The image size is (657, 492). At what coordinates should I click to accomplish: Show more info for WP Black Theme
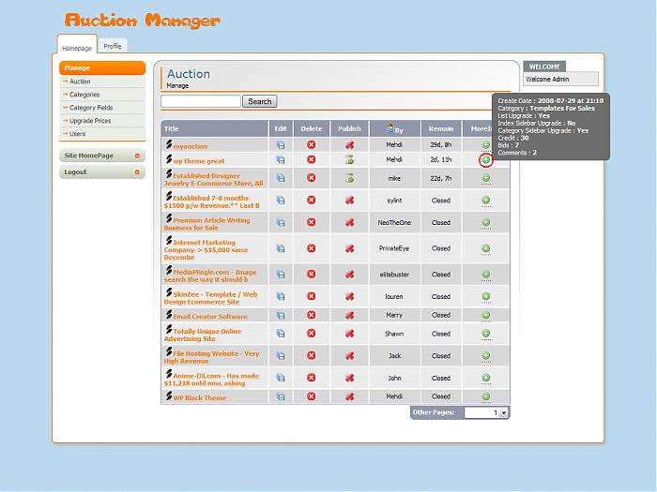pos(485,396)
